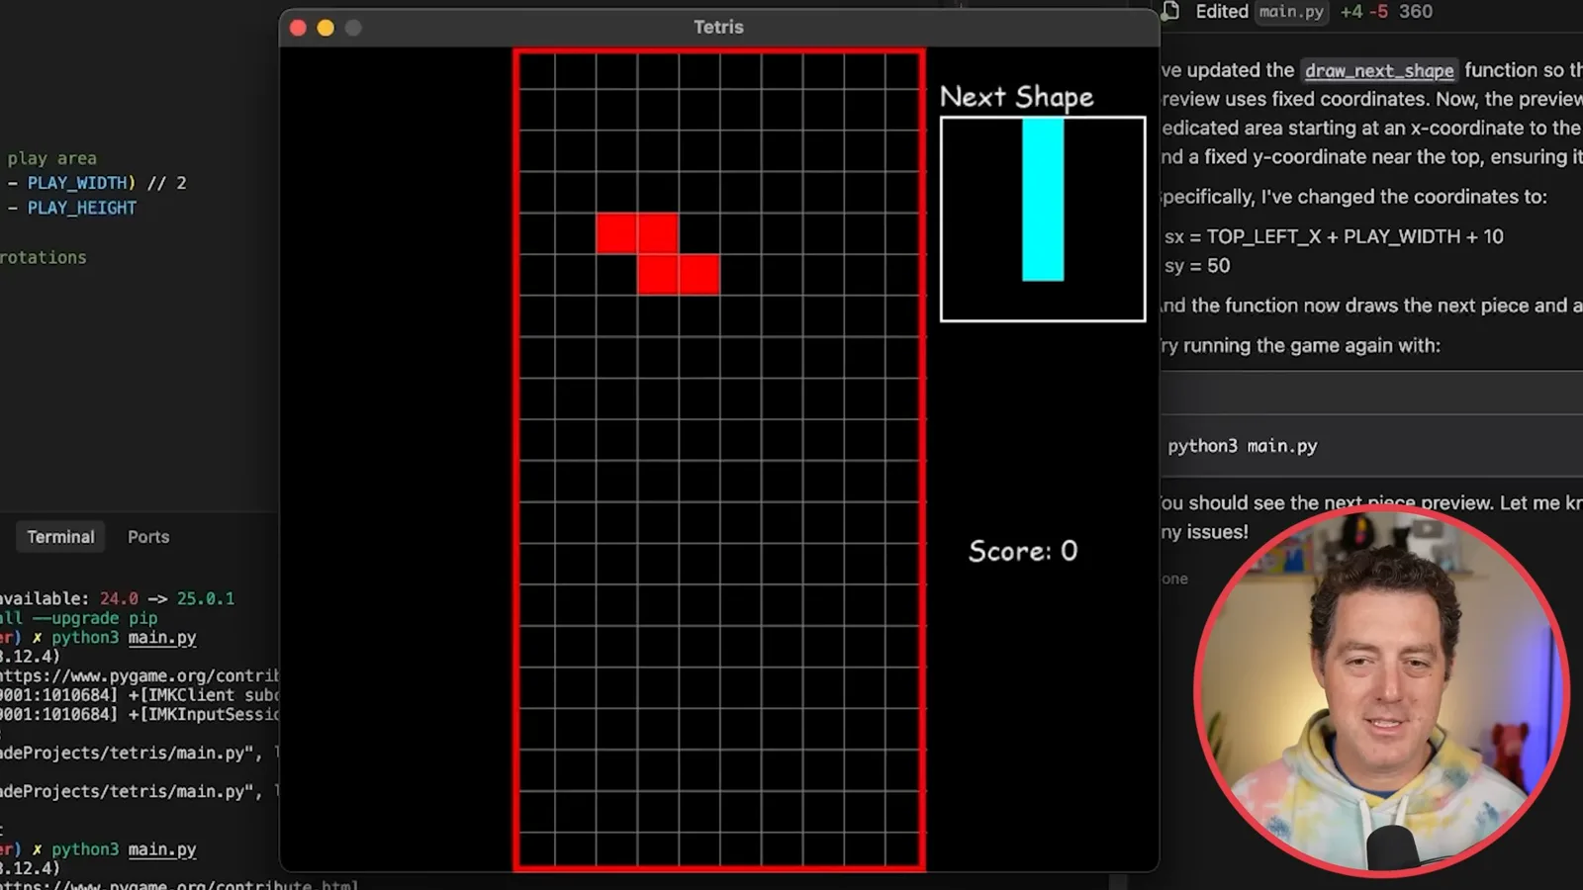Minimize the Tetris window
1583x890 pixels.
coord(326,28)
